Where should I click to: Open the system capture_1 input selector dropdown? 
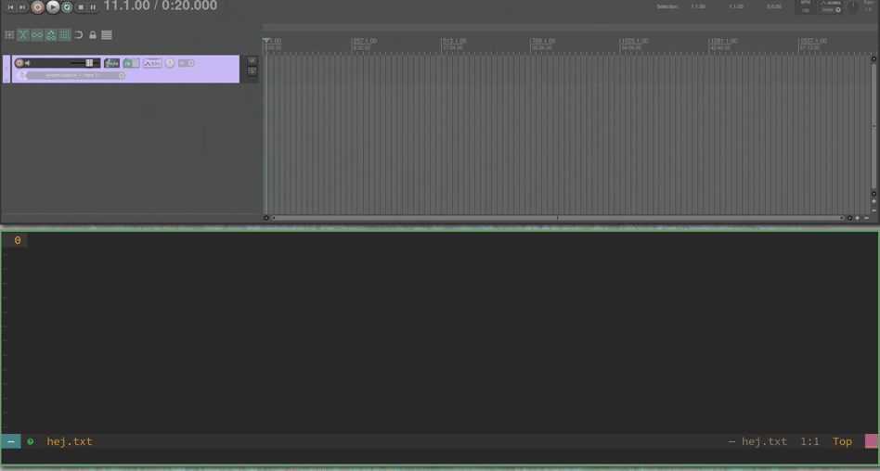(x=75, y=75)
